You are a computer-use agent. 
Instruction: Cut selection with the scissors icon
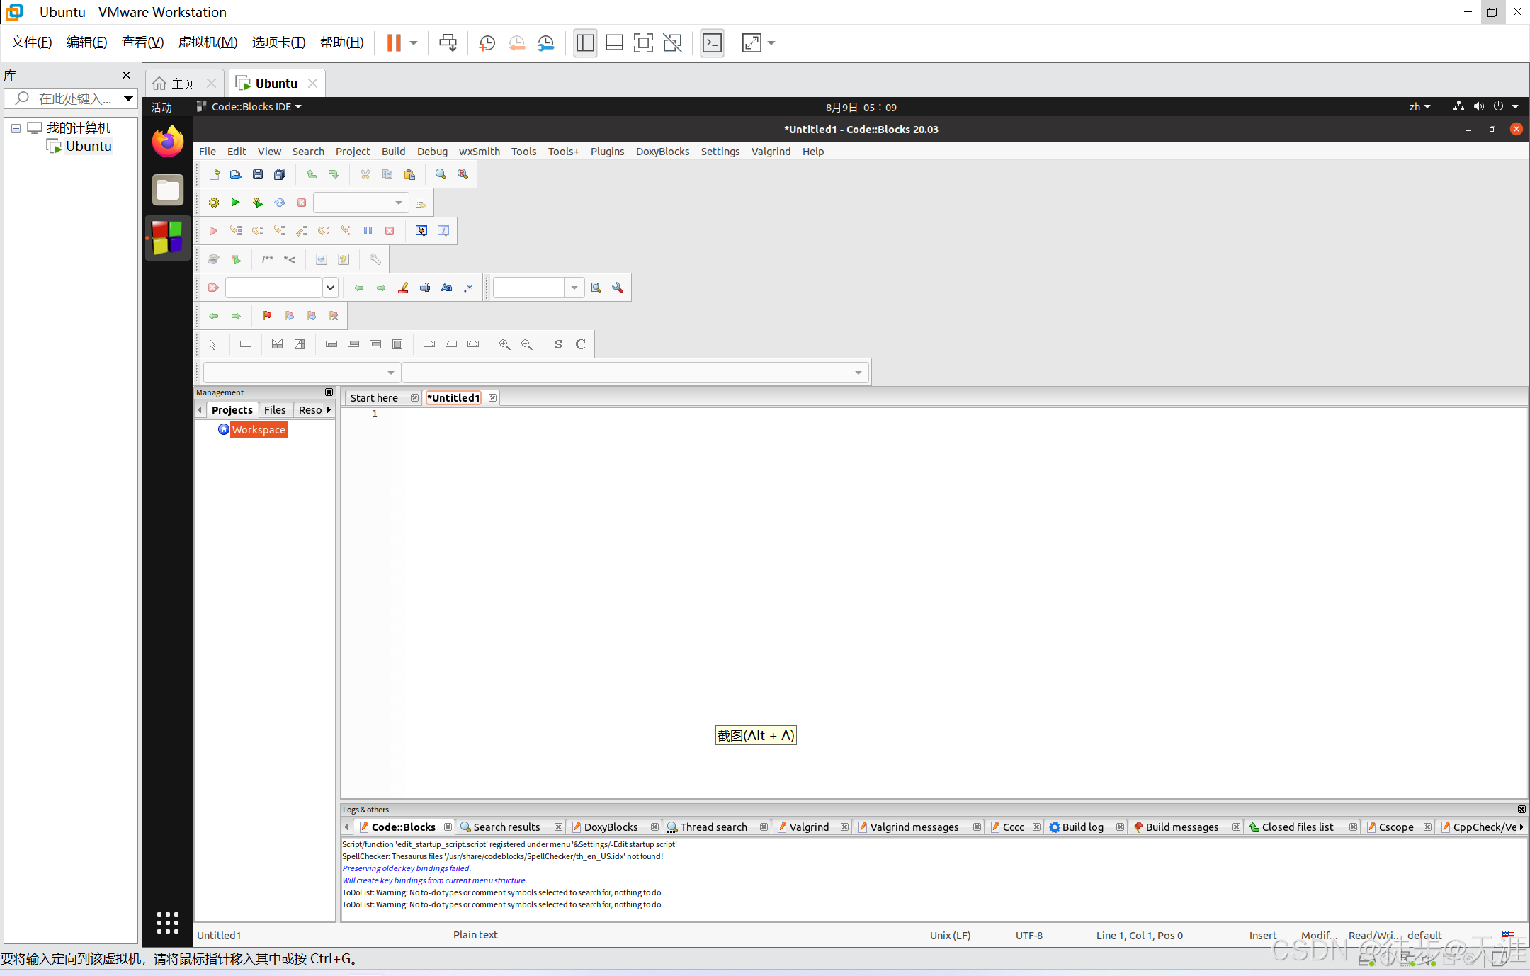point(365,174)
